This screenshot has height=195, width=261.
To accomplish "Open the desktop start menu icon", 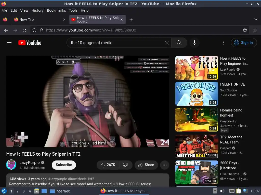I will coord(4,191).
